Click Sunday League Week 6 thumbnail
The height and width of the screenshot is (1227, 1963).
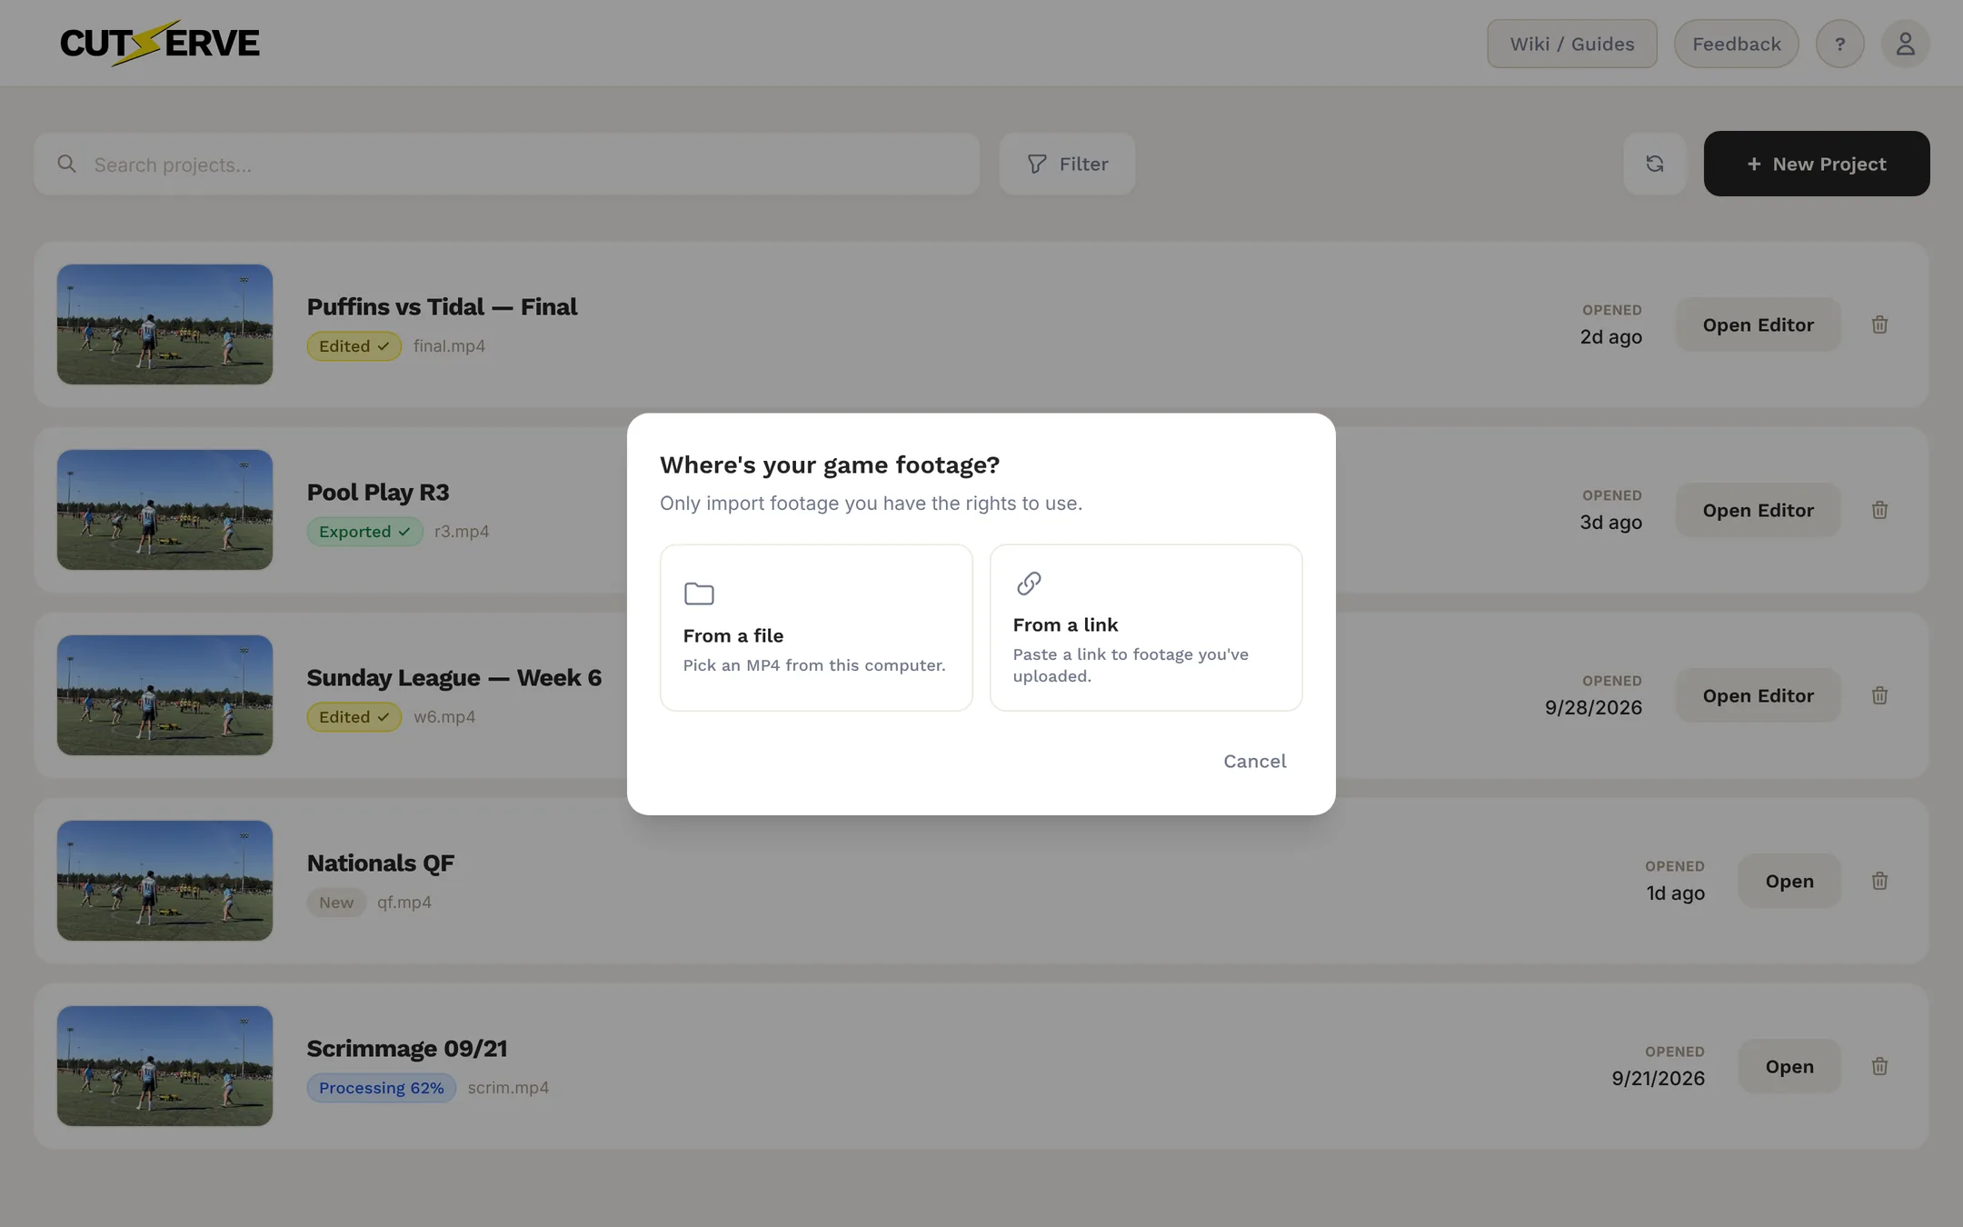(164, 695)
